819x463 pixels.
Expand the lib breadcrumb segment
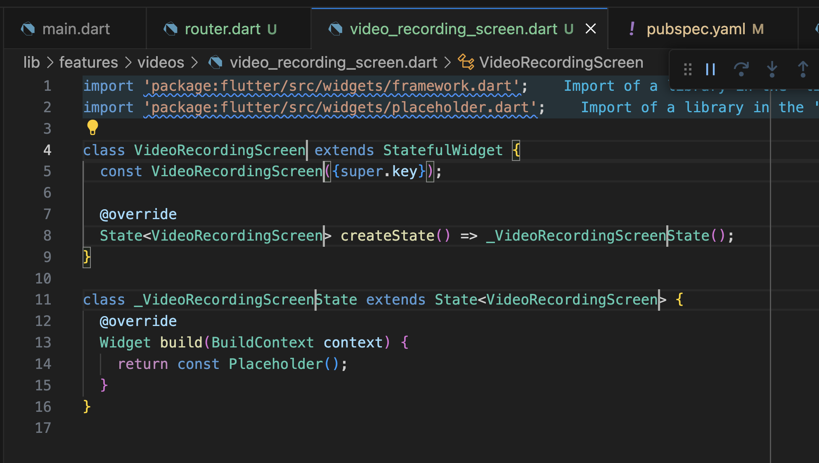pyautogui.click(x=31, y=62)
